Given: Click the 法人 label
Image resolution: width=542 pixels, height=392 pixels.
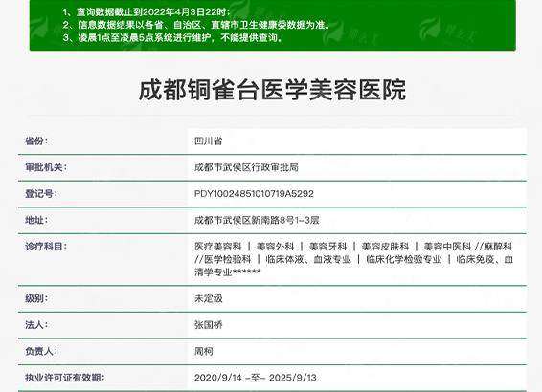Looking at the screenshot, I should (x=36, y=325).
